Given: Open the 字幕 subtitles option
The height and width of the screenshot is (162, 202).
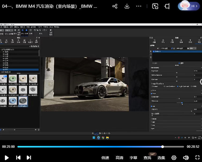Looking at the screenshot, I should [133, 158].
